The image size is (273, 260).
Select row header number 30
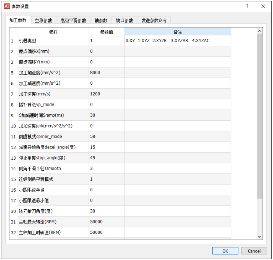click(x=13, y=211)
